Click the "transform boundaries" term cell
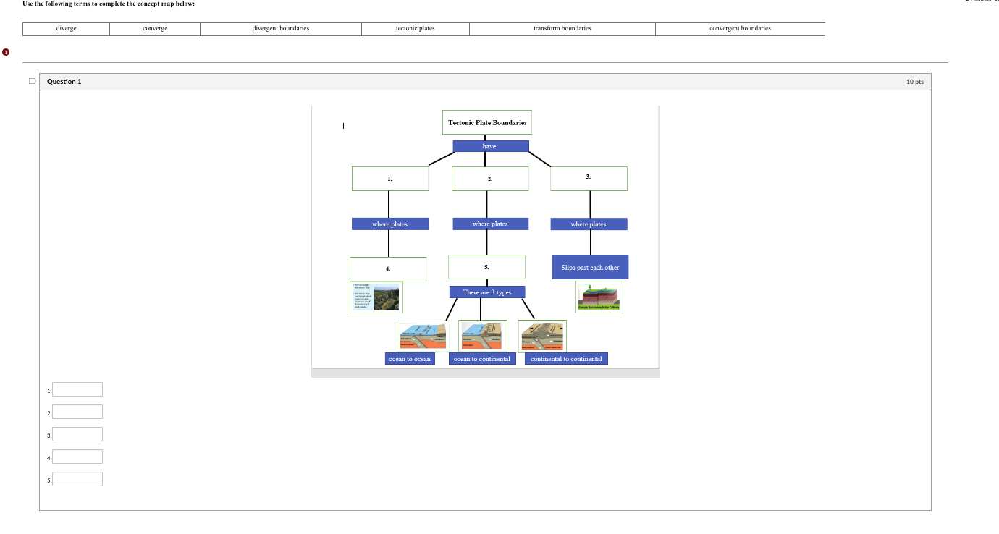999x534 pixels. click(562, 29)
